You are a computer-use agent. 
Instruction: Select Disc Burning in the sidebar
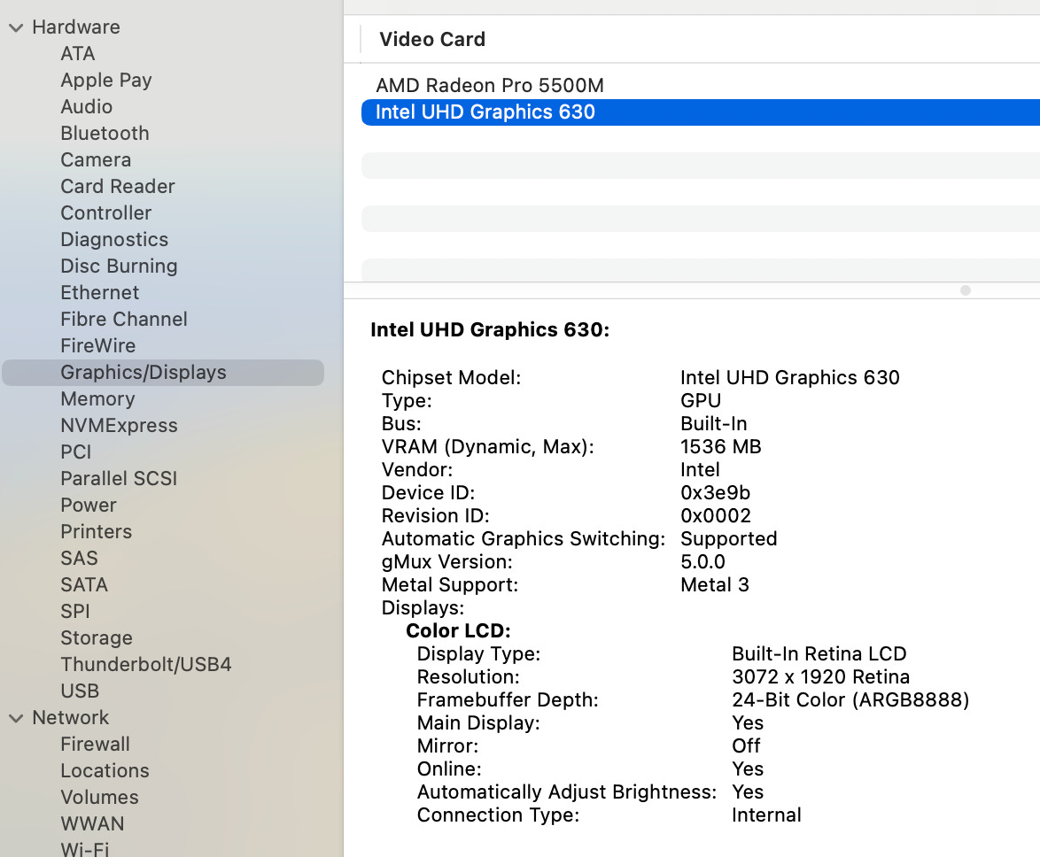[119, 266]
